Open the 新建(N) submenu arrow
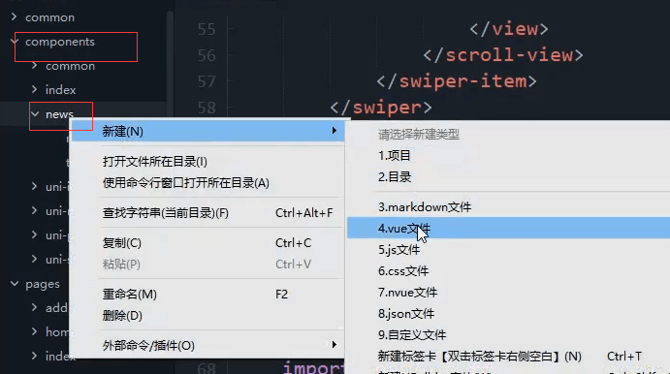 coord(335,131)
